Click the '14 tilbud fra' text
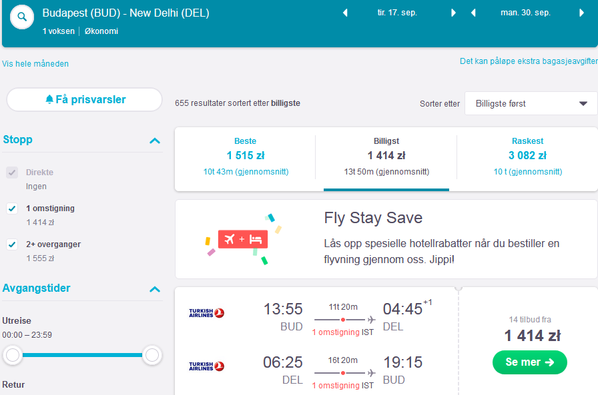Image resolution: width=598 pixels, height=395 pixels. coord(530,320)
